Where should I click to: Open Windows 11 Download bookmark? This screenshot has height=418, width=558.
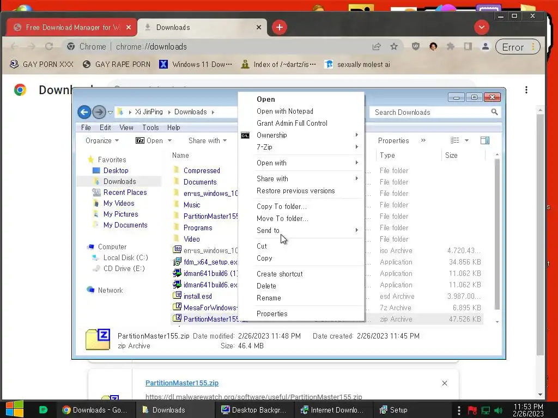tap(196, 64)
